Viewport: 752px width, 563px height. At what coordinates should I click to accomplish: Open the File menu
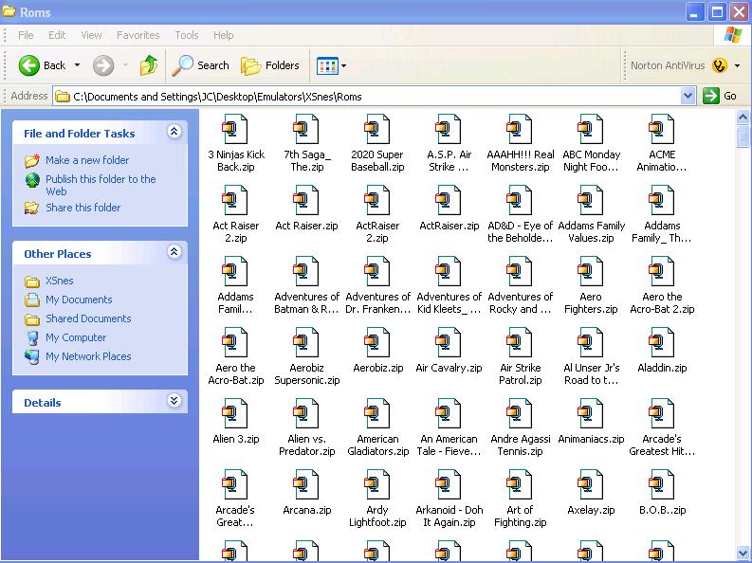[26, 35]
